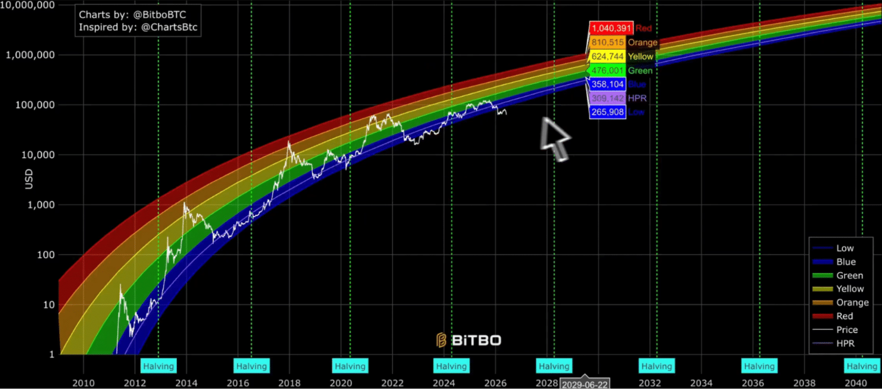Viewport: 882px width, 389px height.
Task: Select the Halving marker nearest the 2032 tick
Action: pyautogui.click(x=657, y=366)
